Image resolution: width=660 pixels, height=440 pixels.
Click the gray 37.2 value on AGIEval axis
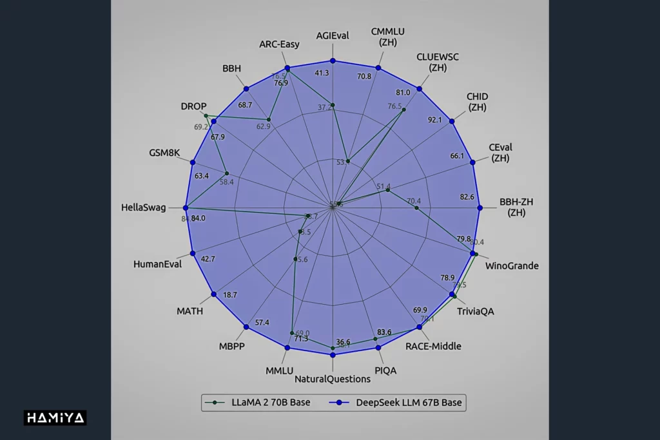[325, 108]
